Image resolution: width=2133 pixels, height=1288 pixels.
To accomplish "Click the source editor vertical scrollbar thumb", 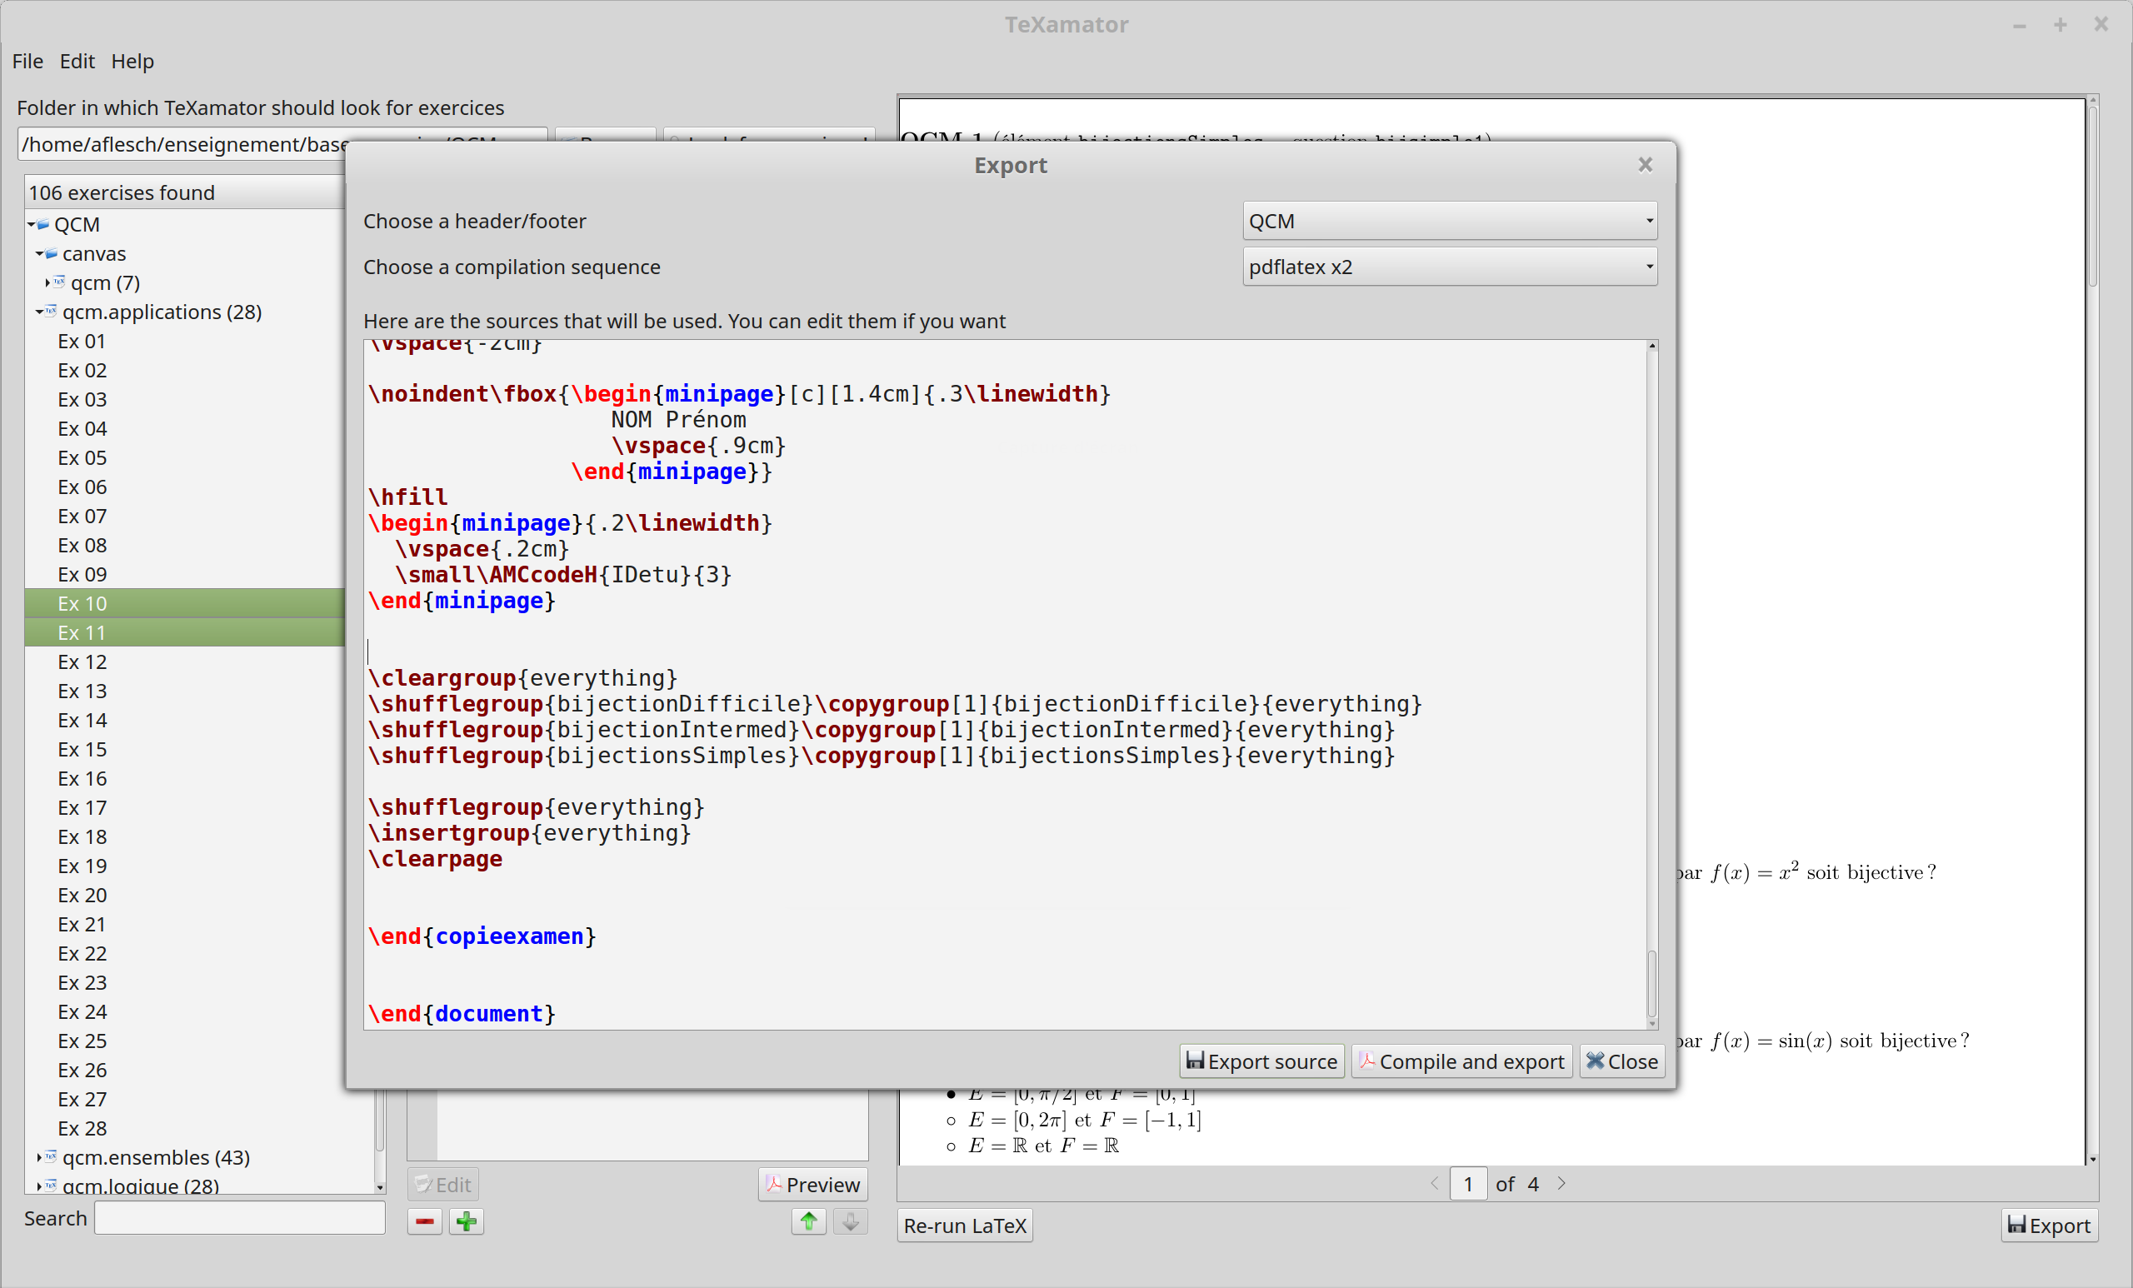I will (x=1651, y=983).
